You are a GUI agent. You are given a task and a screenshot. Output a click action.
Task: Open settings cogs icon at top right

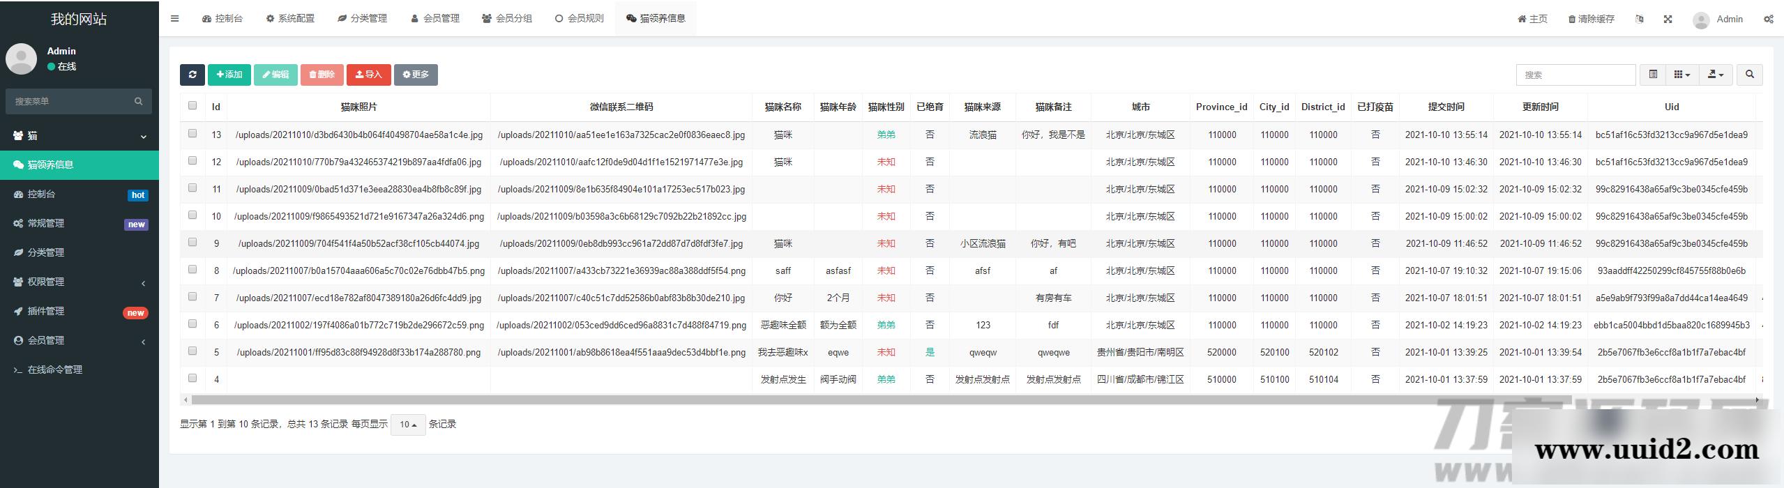click(x=1768, y=20)
